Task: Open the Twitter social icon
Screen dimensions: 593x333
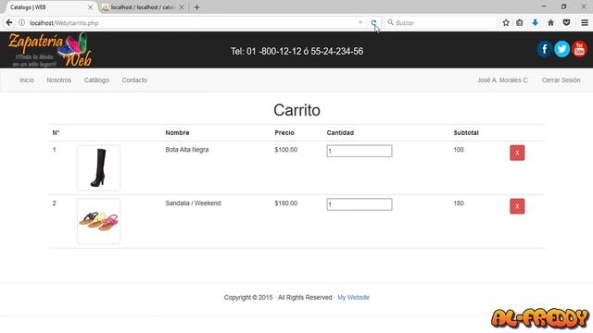Action: point(562,49)
